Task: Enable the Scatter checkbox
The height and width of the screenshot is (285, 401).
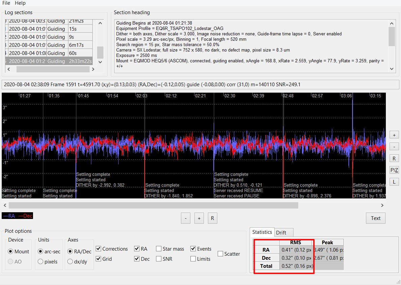Action: (221, 254)
